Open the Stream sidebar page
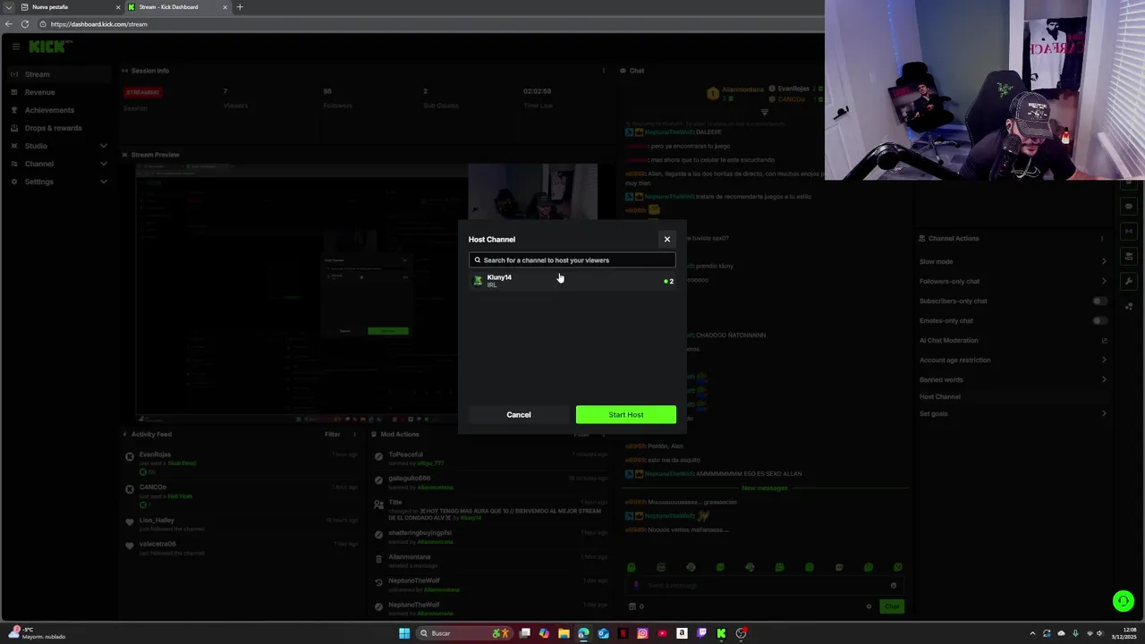The image size is (1145, 644). pyautogui.click(x=59, y=74)
